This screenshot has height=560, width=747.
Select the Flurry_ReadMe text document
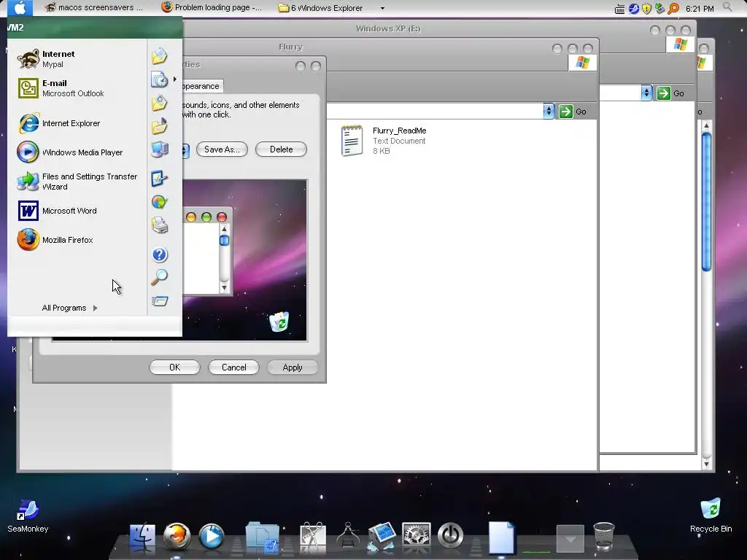384,141
